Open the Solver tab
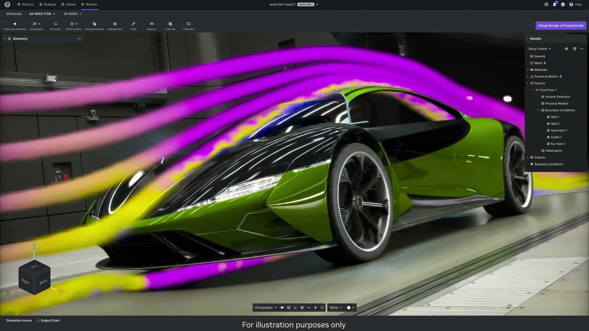The width and height of the screenshot is (589, 331). point(70,4)
